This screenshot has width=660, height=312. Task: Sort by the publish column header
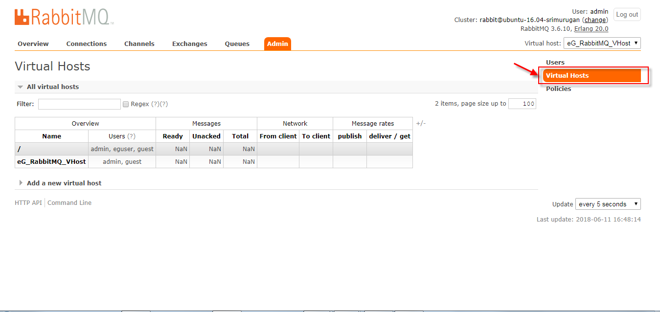coord(350,136)
